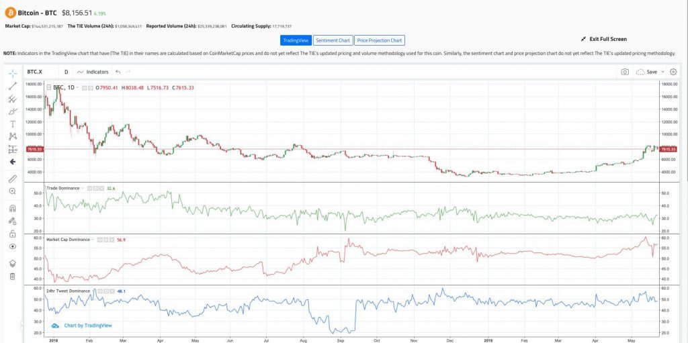Choose the text annotation tool
The width and height of the screenshot is (688, 343).
[12, 124]
